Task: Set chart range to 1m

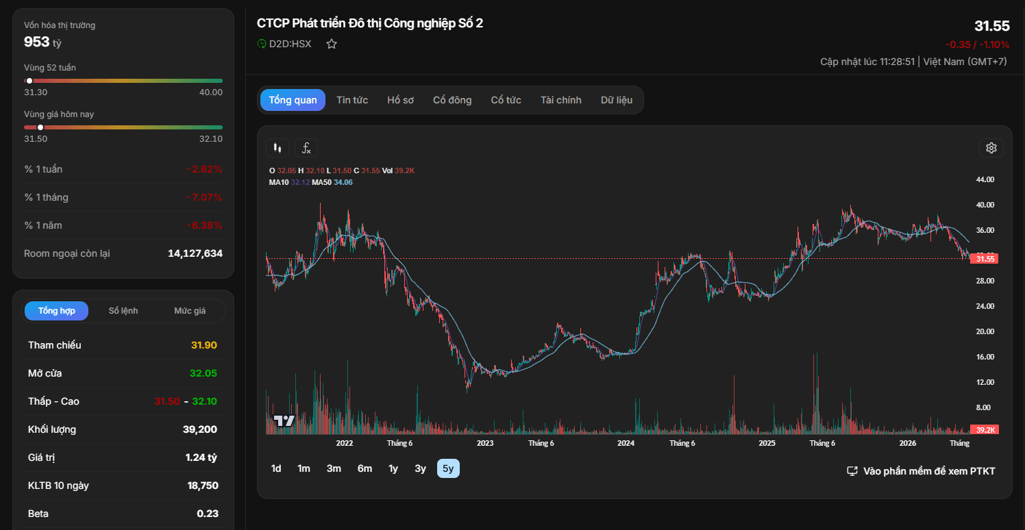Action: coord(304,468)
